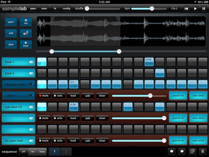This screenshot has height=157, width=209.
Task: Open the fx panel
Action: (x=55, y=8)
